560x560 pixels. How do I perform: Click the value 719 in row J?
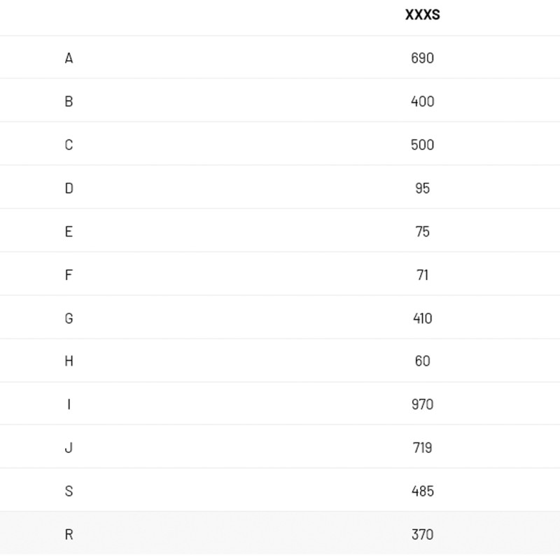click(422, 448)
